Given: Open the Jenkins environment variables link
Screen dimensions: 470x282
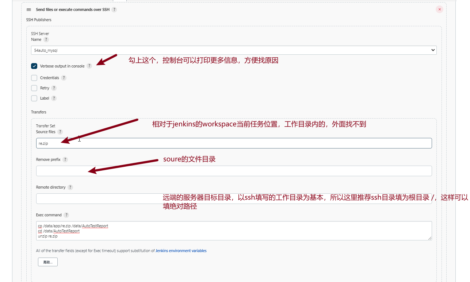Looking at the screenshot, I should pos(181,251).
